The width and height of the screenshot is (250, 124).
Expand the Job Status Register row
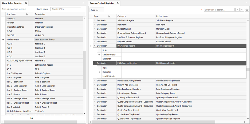pyautogui.click(x=95, y=20)
